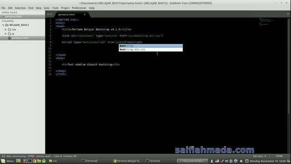Switch to ~/Documents/BEL... Sublime taskbar window
The image size is (291, 164).
[192, 161]
